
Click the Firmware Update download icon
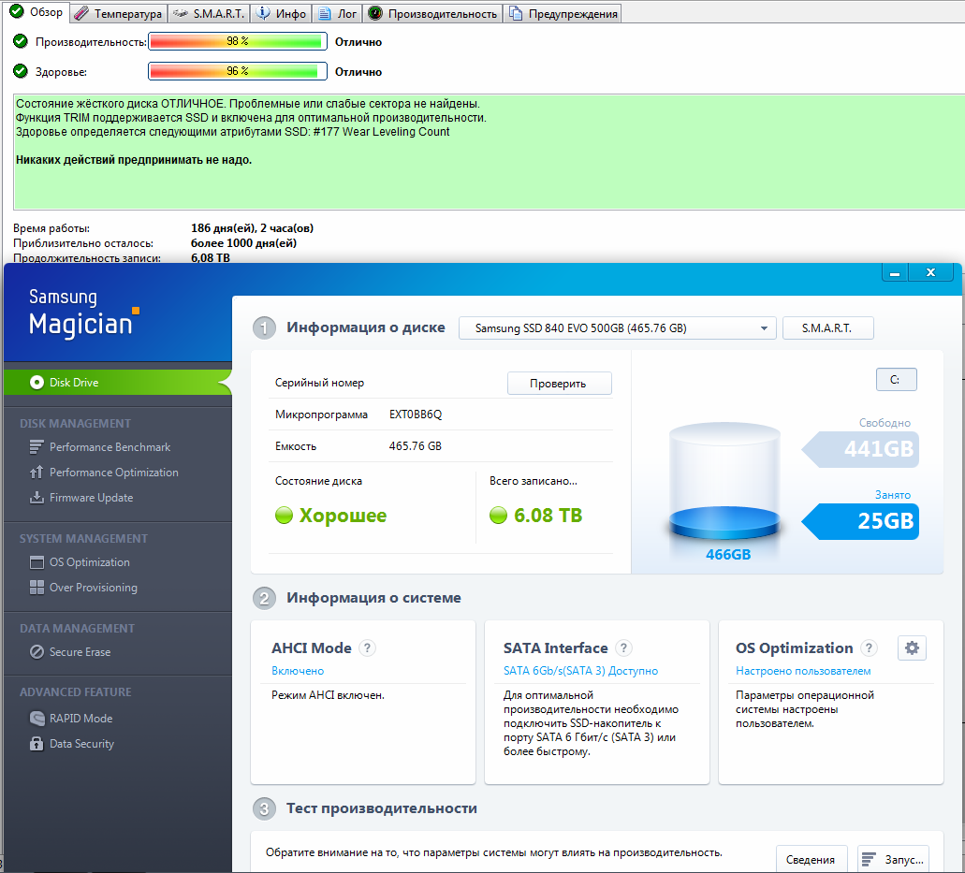pyautogui.click(x=37, y=497)
